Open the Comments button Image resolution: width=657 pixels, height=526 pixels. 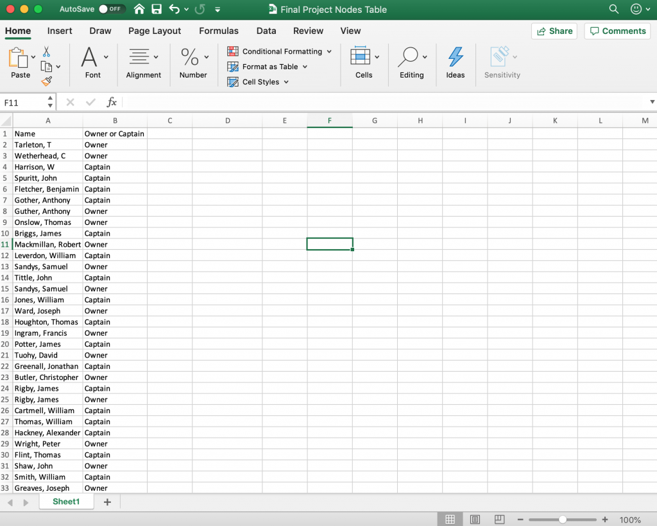point(617,31)
